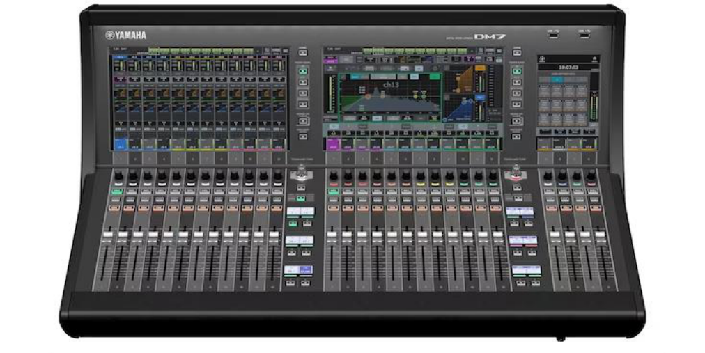Toggle the last orange ON key in center bank

click(495, 208)
